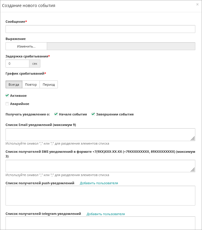Click the telegram recipients list box

[x=100, y=223]
